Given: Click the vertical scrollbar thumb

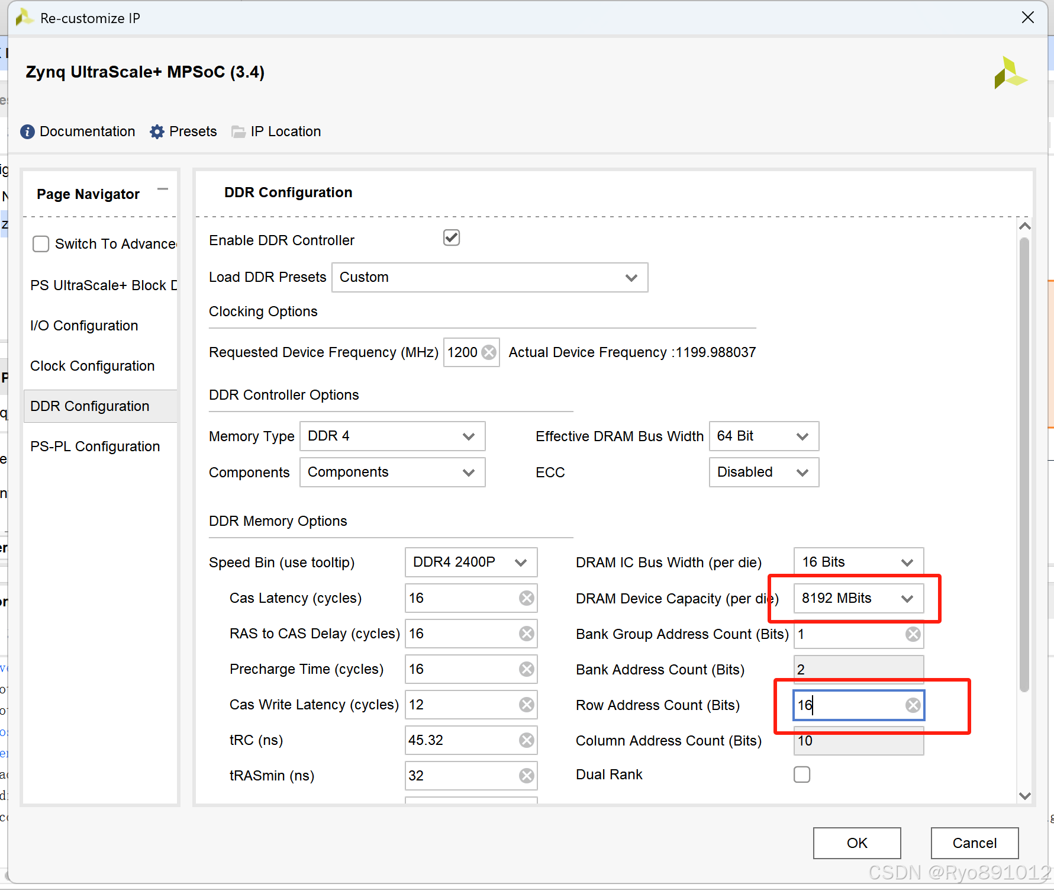Looking at the screenshot, I should (x=1024, y=465).
